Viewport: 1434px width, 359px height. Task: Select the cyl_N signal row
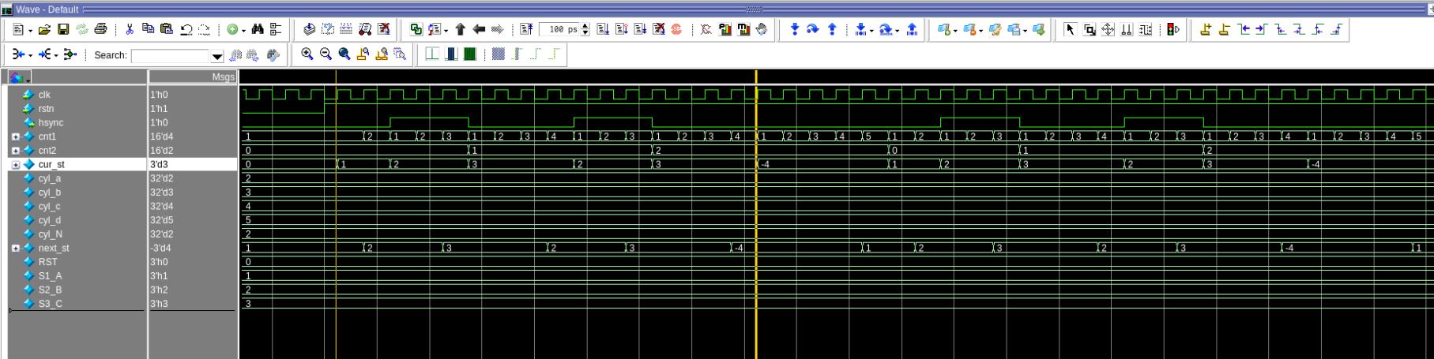point(76,234)
